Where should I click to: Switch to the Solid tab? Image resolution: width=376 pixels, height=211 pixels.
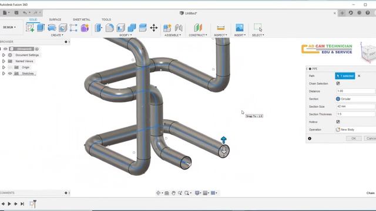pos(33,19)
